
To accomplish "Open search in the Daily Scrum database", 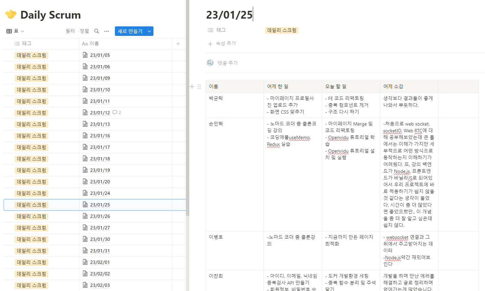I will [x=96, y=31].
